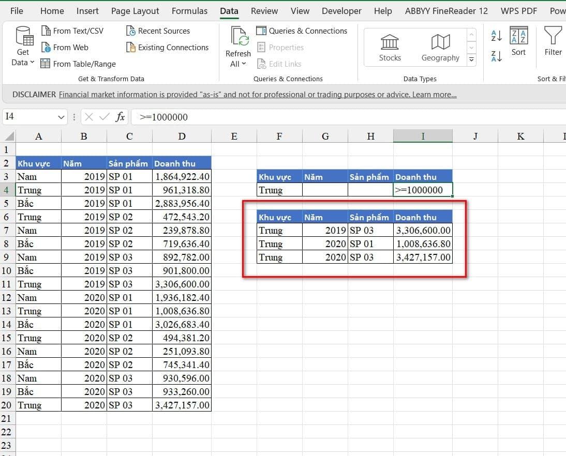The image size is (566, 456).
Task: Click the Filter funnel icon
Action: pyautogui.click(x=553, y=36)
